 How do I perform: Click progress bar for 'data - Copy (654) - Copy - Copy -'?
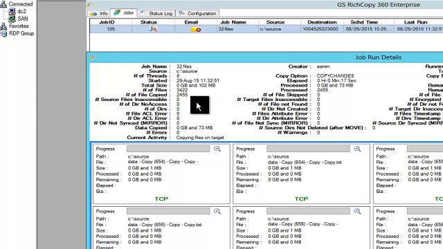[x=168, y=149]
